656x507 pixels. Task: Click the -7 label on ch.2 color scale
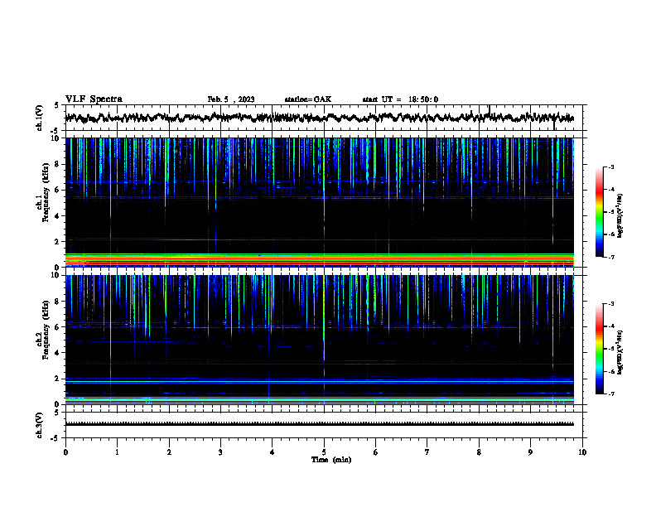click(x=611, y=394)
